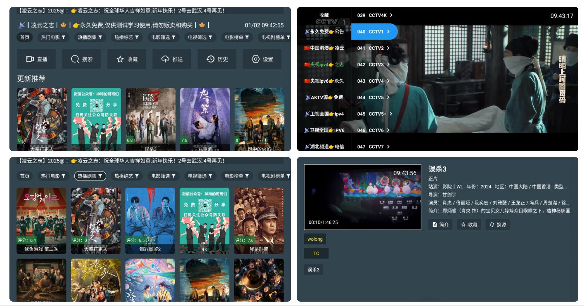Open 九重紫 poster in 更新推荐
Image resolution: width=584 pixels, height=306 pixels.
[205, 119]
